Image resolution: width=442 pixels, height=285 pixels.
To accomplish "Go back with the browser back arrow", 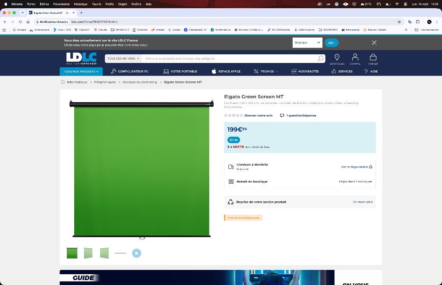I will pyautogui.click(x=5, y=22).
